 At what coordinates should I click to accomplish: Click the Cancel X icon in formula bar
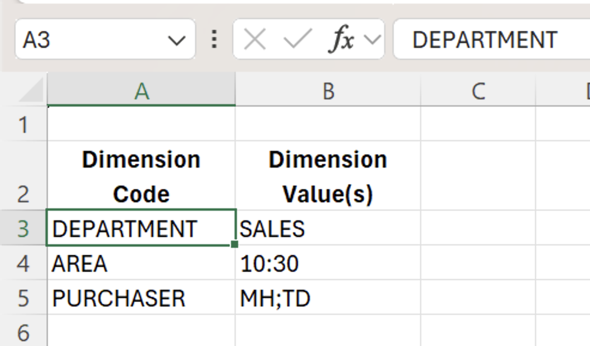pos(256,40)
